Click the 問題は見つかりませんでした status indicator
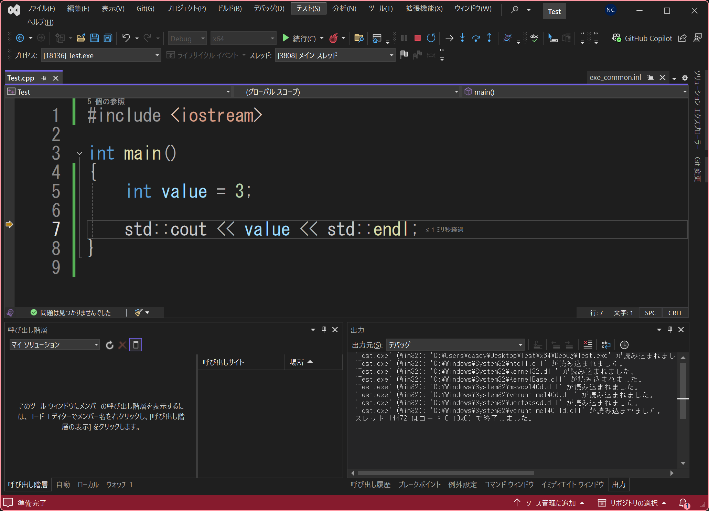This screenshot has width=709, height=511. point(71,312)
